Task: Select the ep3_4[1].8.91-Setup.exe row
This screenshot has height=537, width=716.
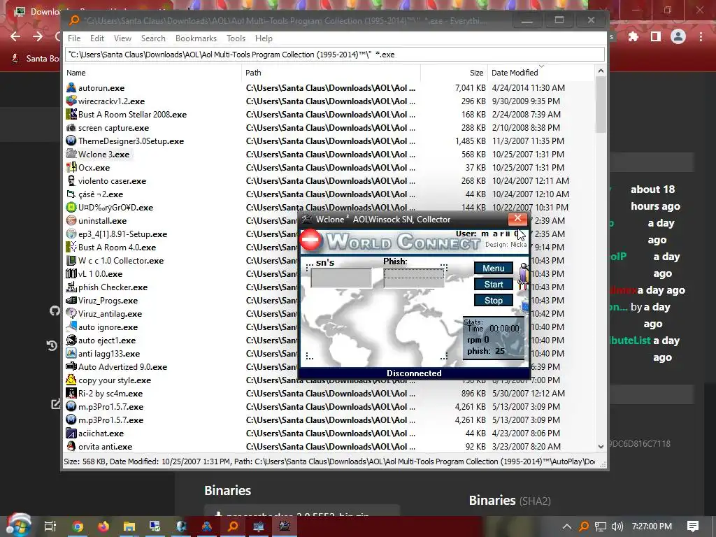Action: pyautogui.click(x=329, y=234)
